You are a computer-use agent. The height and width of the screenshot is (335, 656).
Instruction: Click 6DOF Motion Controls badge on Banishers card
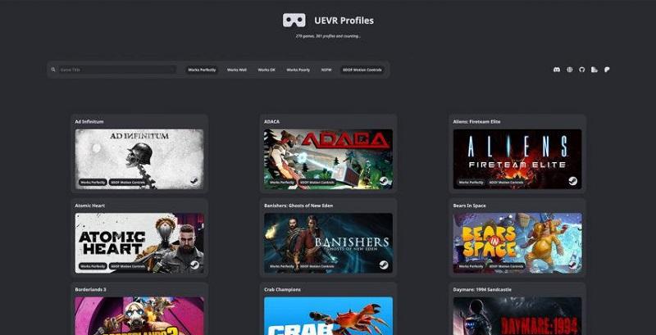click(x=317, y=266)
